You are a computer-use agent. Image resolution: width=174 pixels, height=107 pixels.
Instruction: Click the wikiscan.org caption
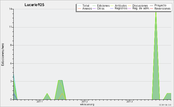coord(87,104)
